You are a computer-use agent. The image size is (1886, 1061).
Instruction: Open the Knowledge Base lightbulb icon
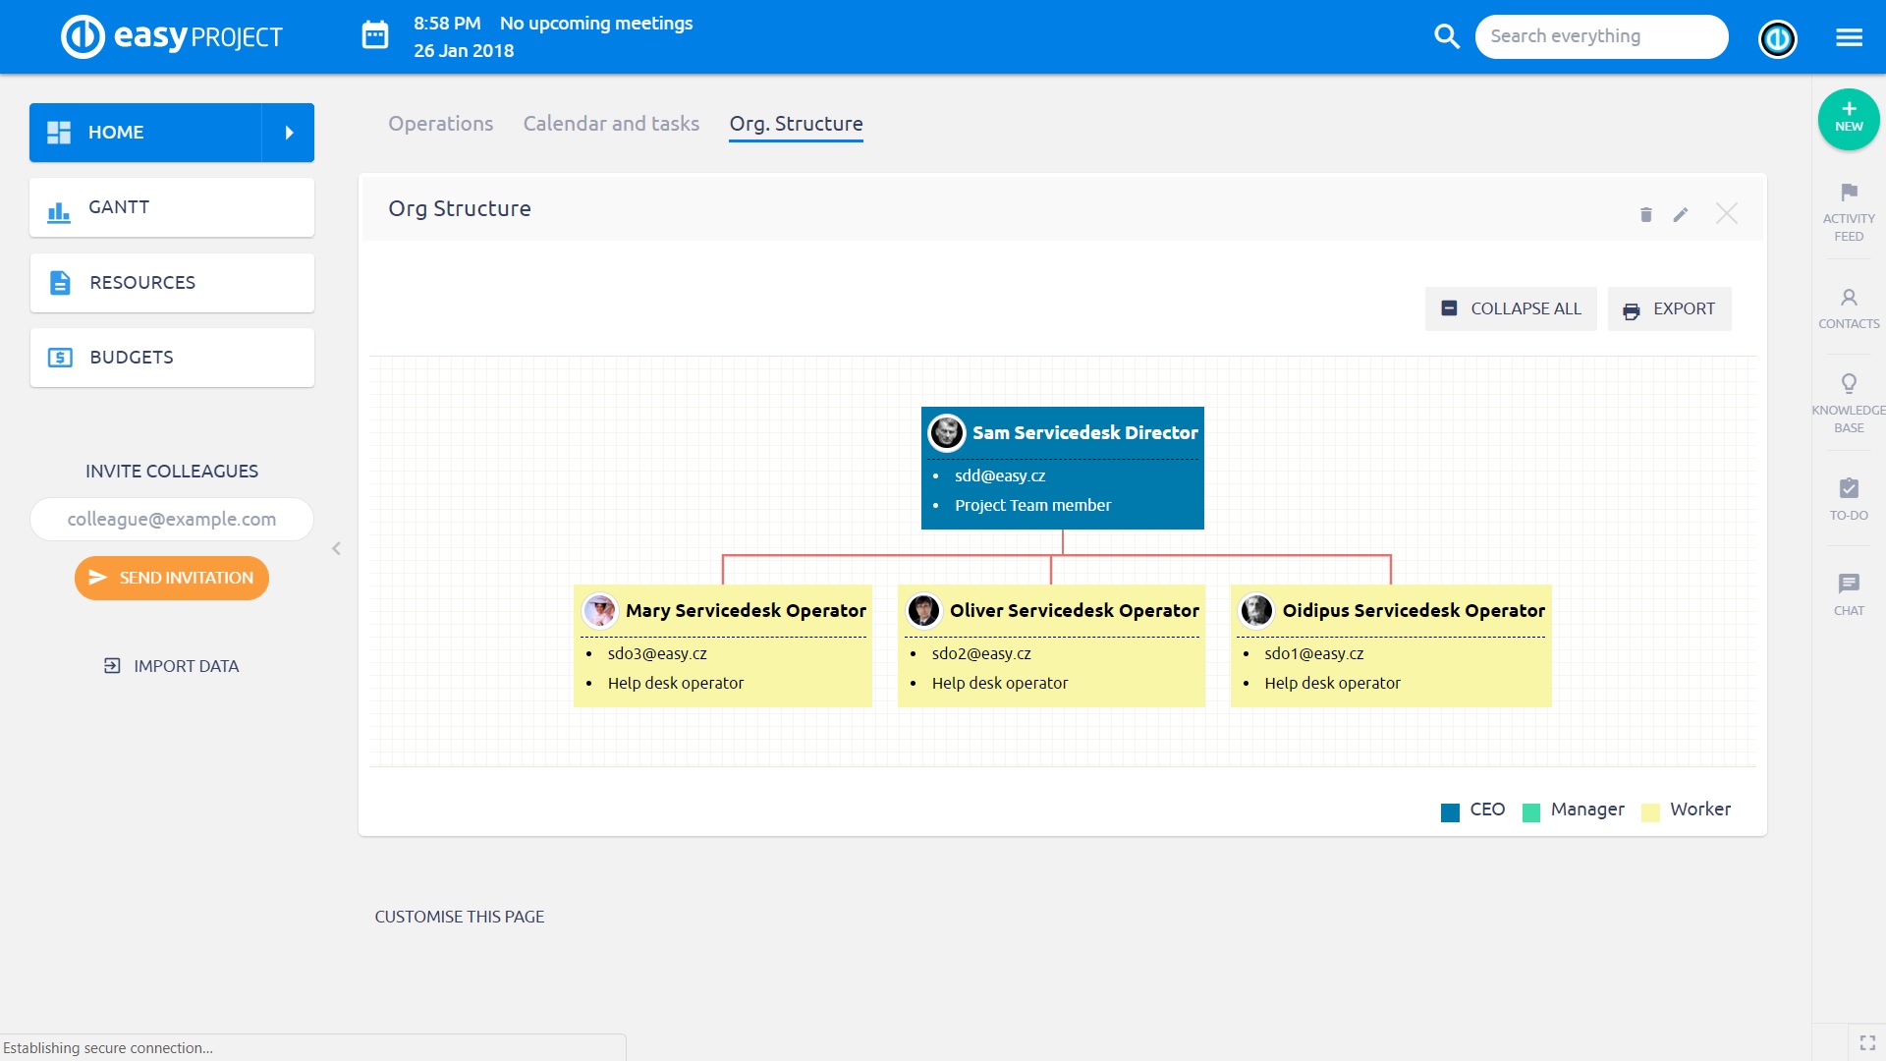(x=1849, y=383)
